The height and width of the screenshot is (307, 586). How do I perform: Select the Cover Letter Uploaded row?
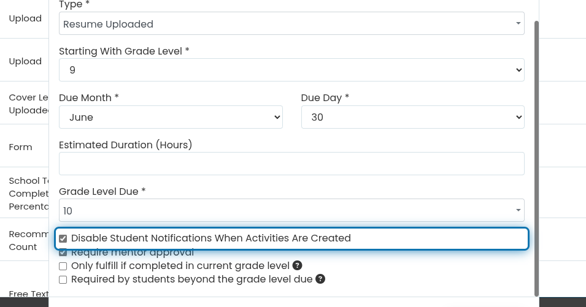25,104
